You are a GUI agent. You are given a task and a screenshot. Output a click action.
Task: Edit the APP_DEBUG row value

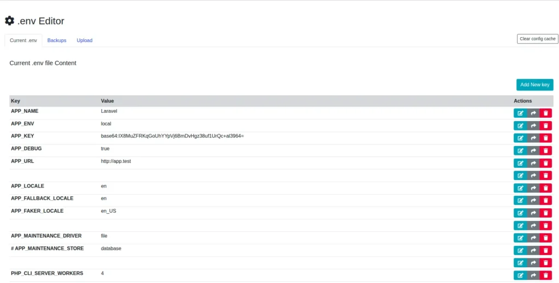coord(520,151)
